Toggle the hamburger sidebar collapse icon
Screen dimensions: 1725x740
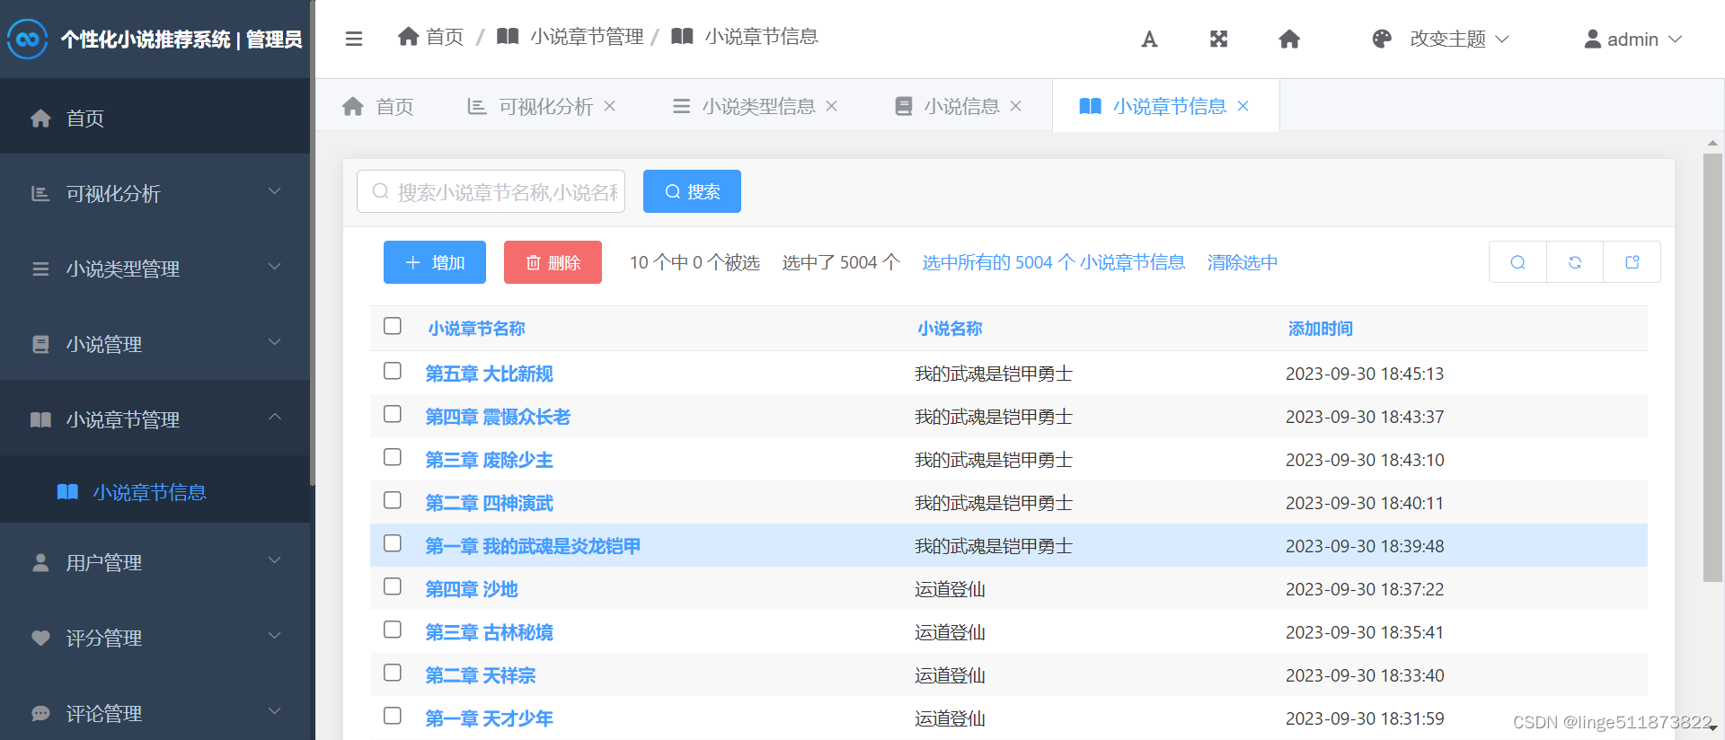354,39
